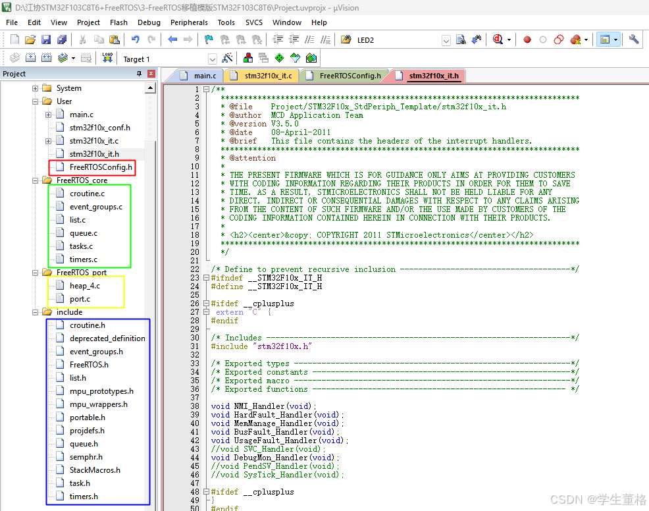This screenshot has width=649, height=511.
Task: Select tasks.c in the project tree
Action: coord(81,246)
